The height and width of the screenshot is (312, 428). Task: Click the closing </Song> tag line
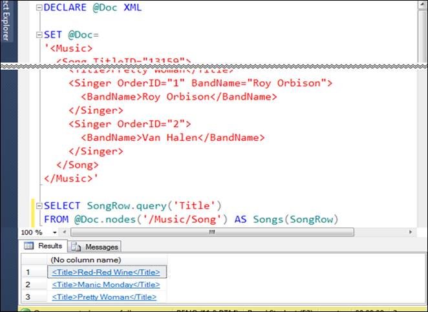78,165
